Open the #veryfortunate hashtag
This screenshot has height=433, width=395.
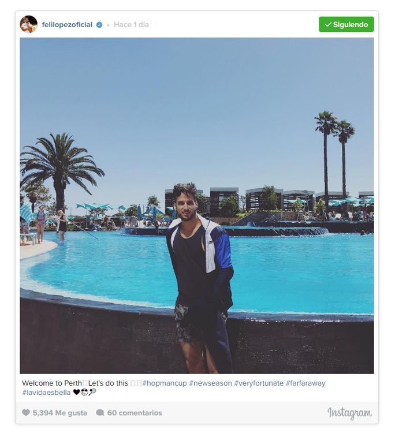pyautogui.click(x=259, y=383)
